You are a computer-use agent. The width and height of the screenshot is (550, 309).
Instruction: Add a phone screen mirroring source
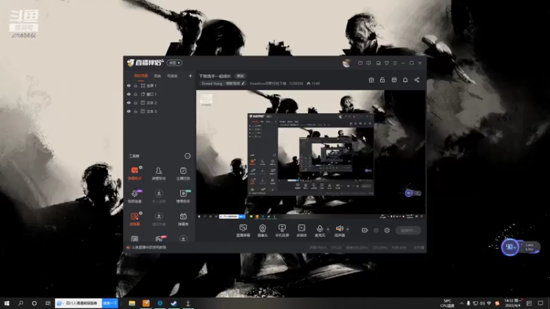pyautogui.click(x=282, y=231)
